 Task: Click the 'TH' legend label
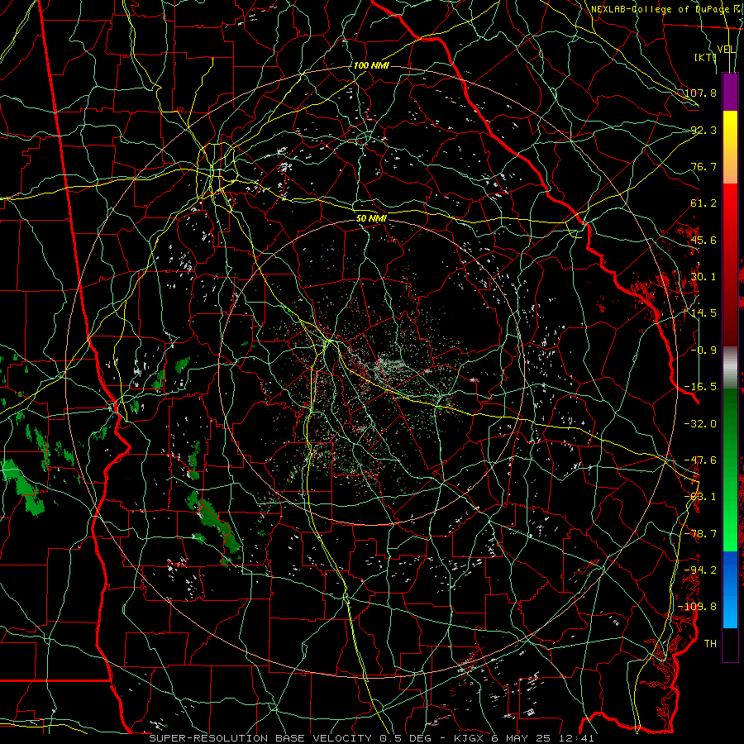[710, 643]
